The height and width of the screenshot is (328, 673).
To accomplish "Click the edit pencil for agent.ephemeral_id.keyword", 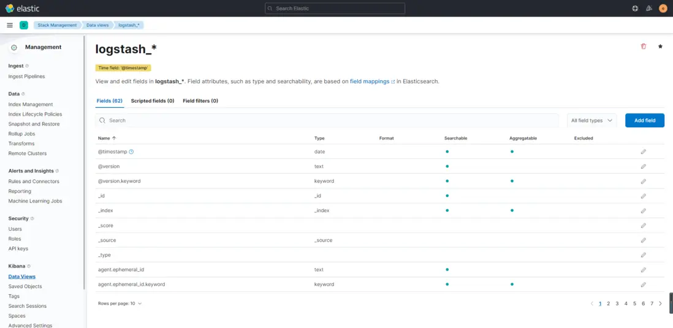I will (x=643, y=285).
